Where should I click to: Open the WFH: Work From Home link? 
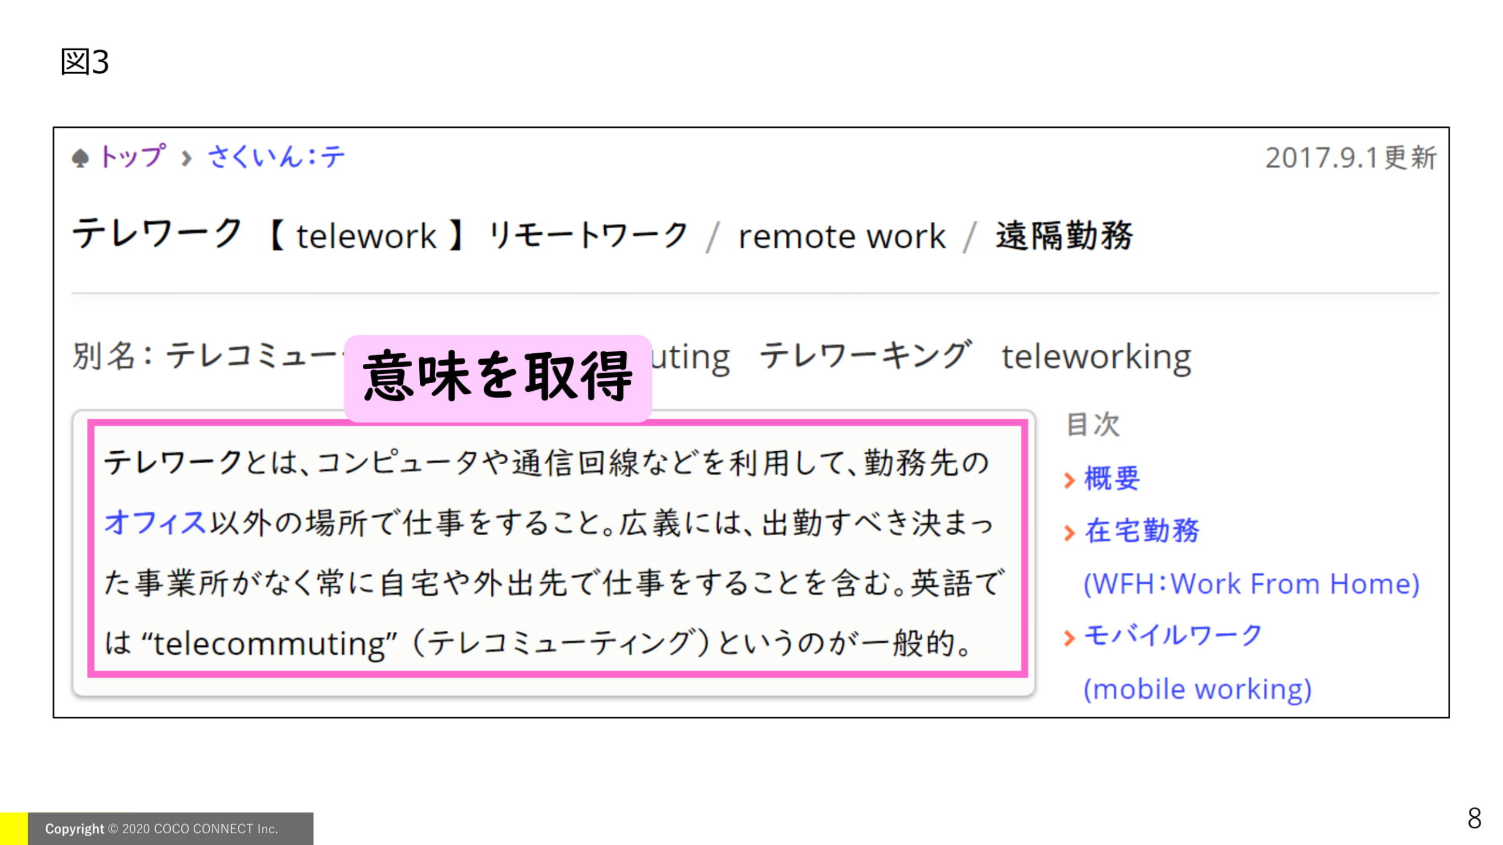click(1251, 584)
